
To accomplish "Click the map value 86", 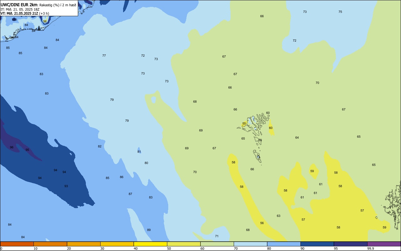I will pos(122,177).
